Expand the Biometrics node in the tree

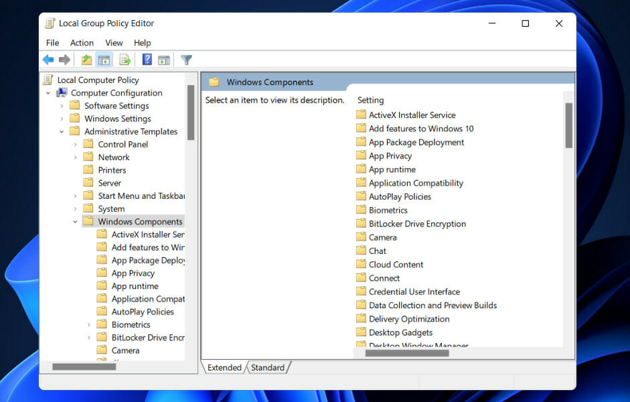point(89,324)
